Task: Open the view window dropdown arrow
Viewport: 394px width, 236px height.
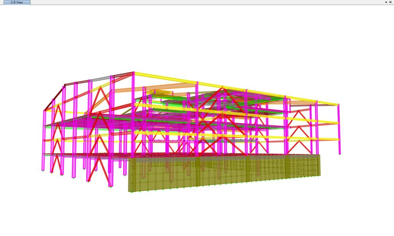Action: click(386, 2)
